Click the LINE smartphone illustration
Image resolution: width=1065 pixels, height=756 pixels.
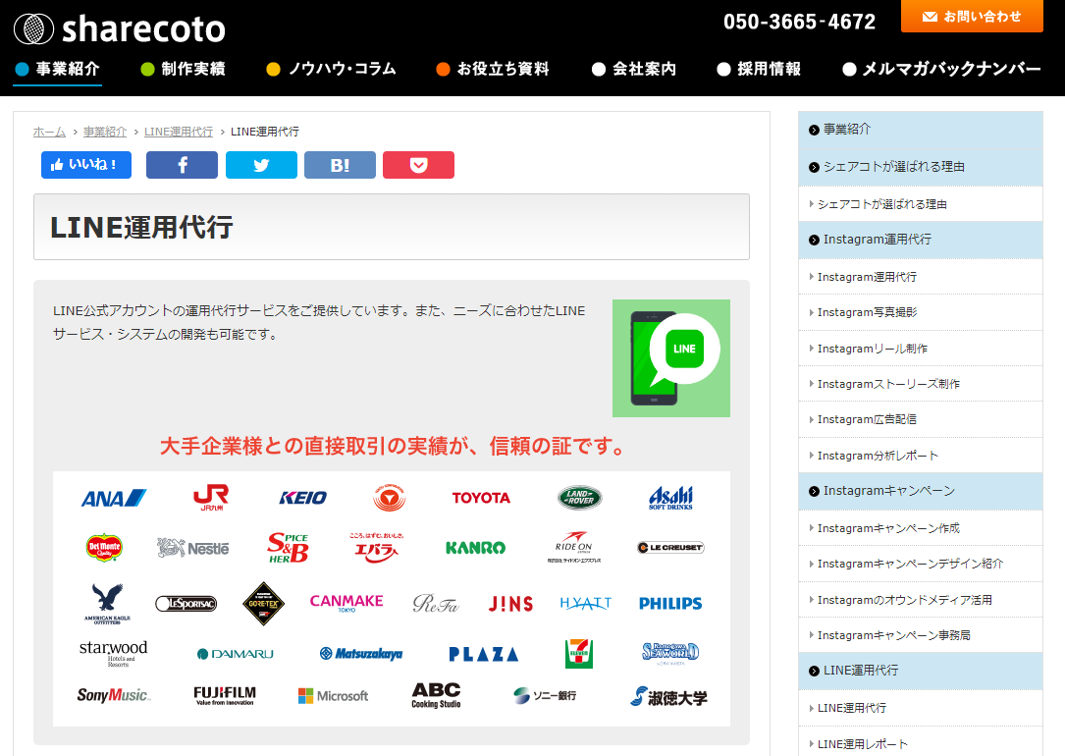[670, 357]
